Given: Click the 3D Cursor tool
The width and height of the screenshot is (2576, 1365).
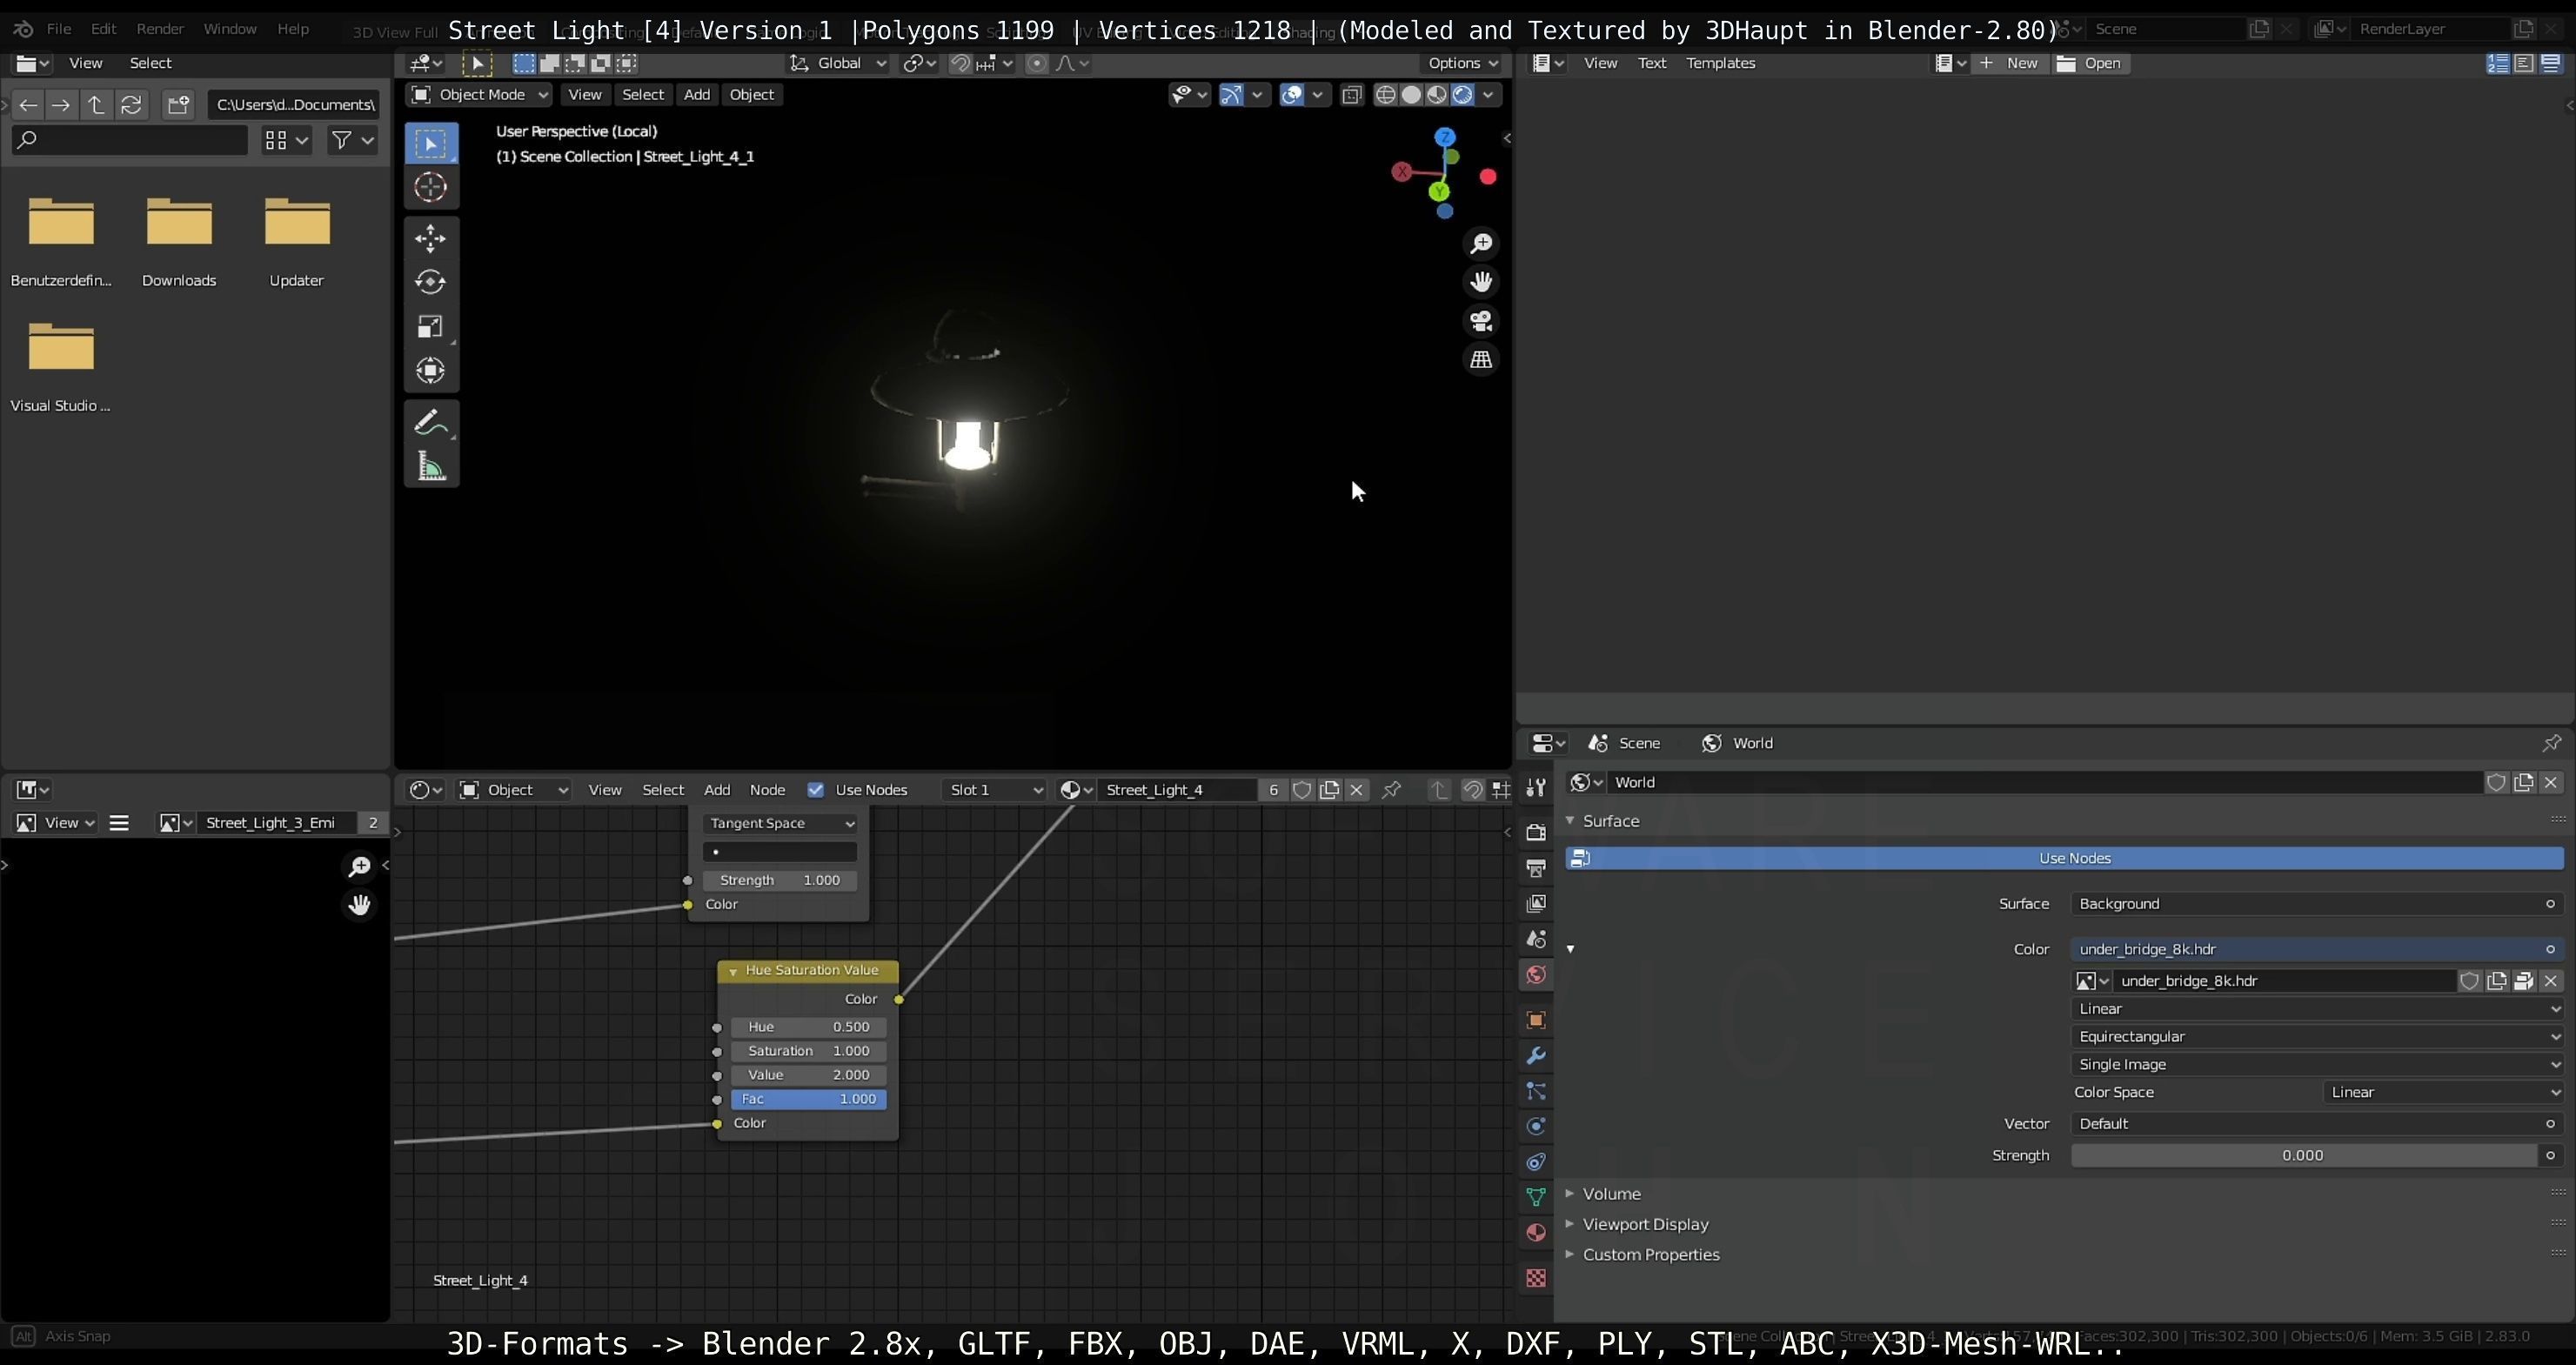Looking at the screenshot, I should pyautogui.click(x=431, y=187).
